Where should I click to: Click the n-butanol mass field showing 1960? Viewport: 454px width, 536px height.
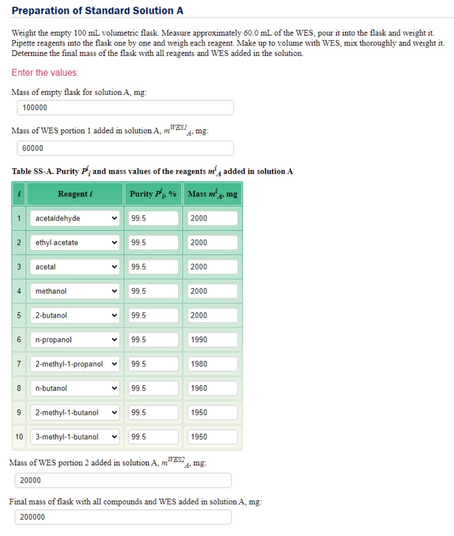tap(212, 388)
